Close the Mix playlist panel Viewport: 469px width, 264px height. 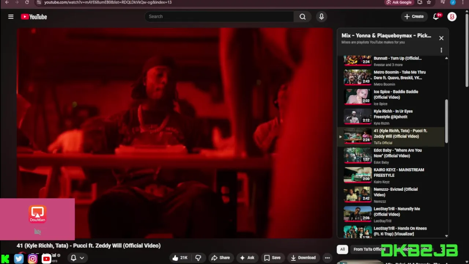click(x=441, y=38)
